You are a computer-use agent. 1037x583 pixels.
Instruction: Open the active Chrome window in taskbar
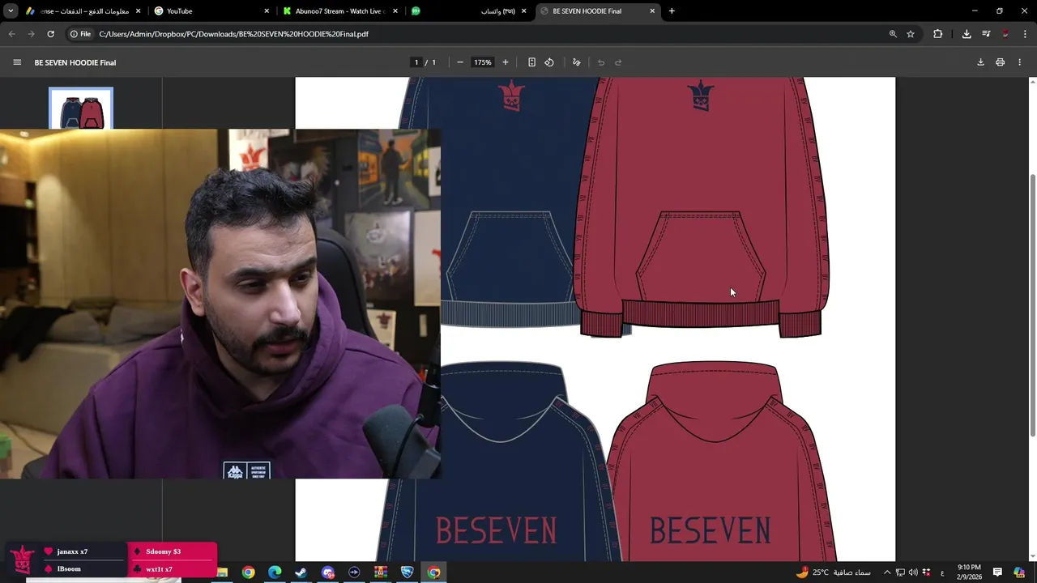(x=434, y=572)
